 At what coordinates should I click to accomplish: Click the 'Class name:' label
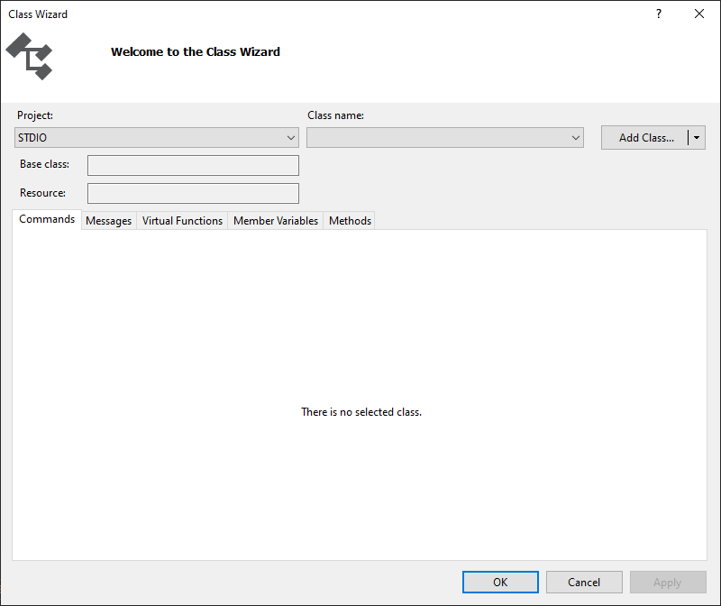[335, 115]
